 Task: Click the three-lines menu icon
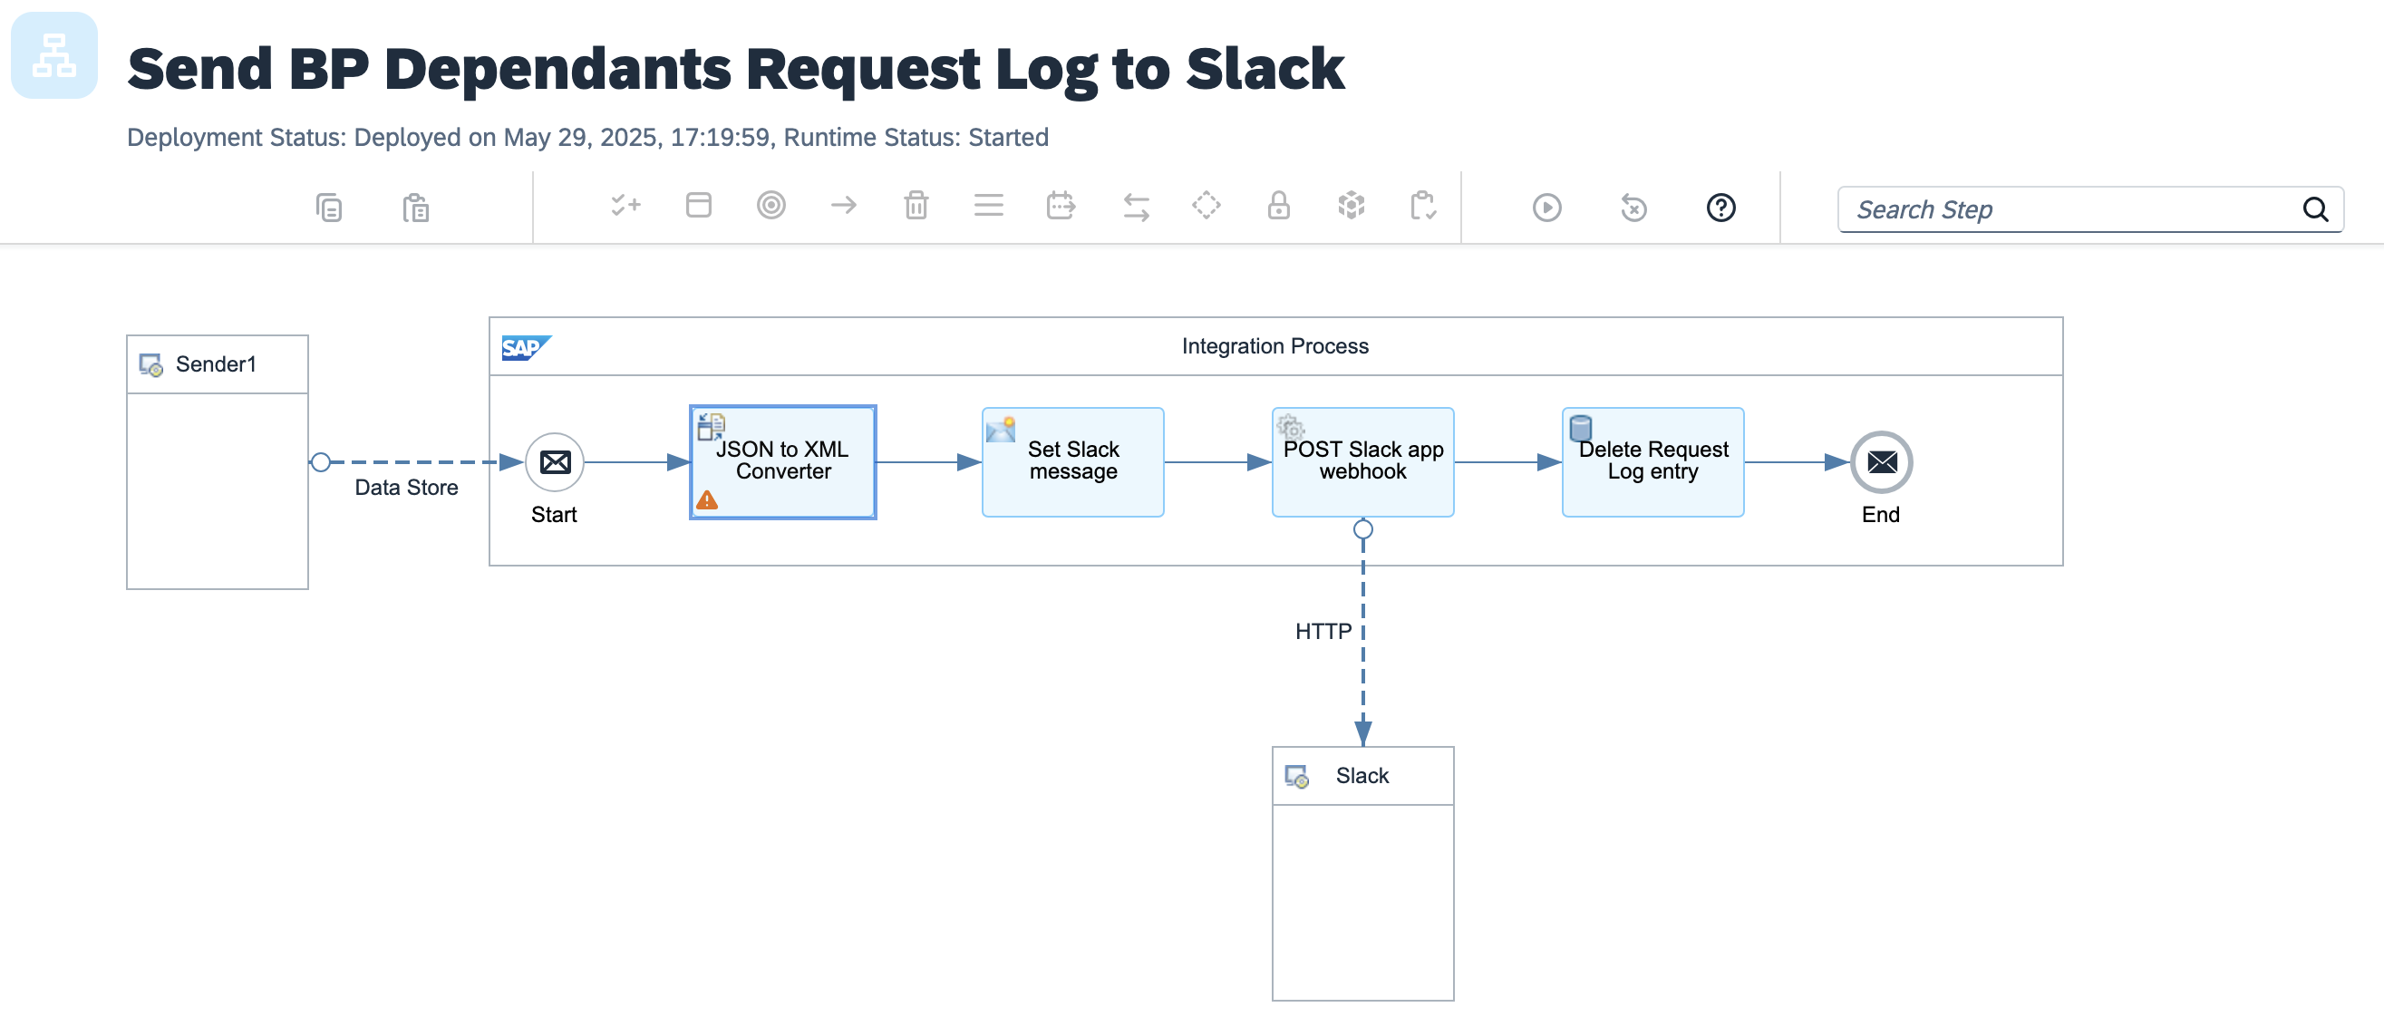(x=988, y=205)
